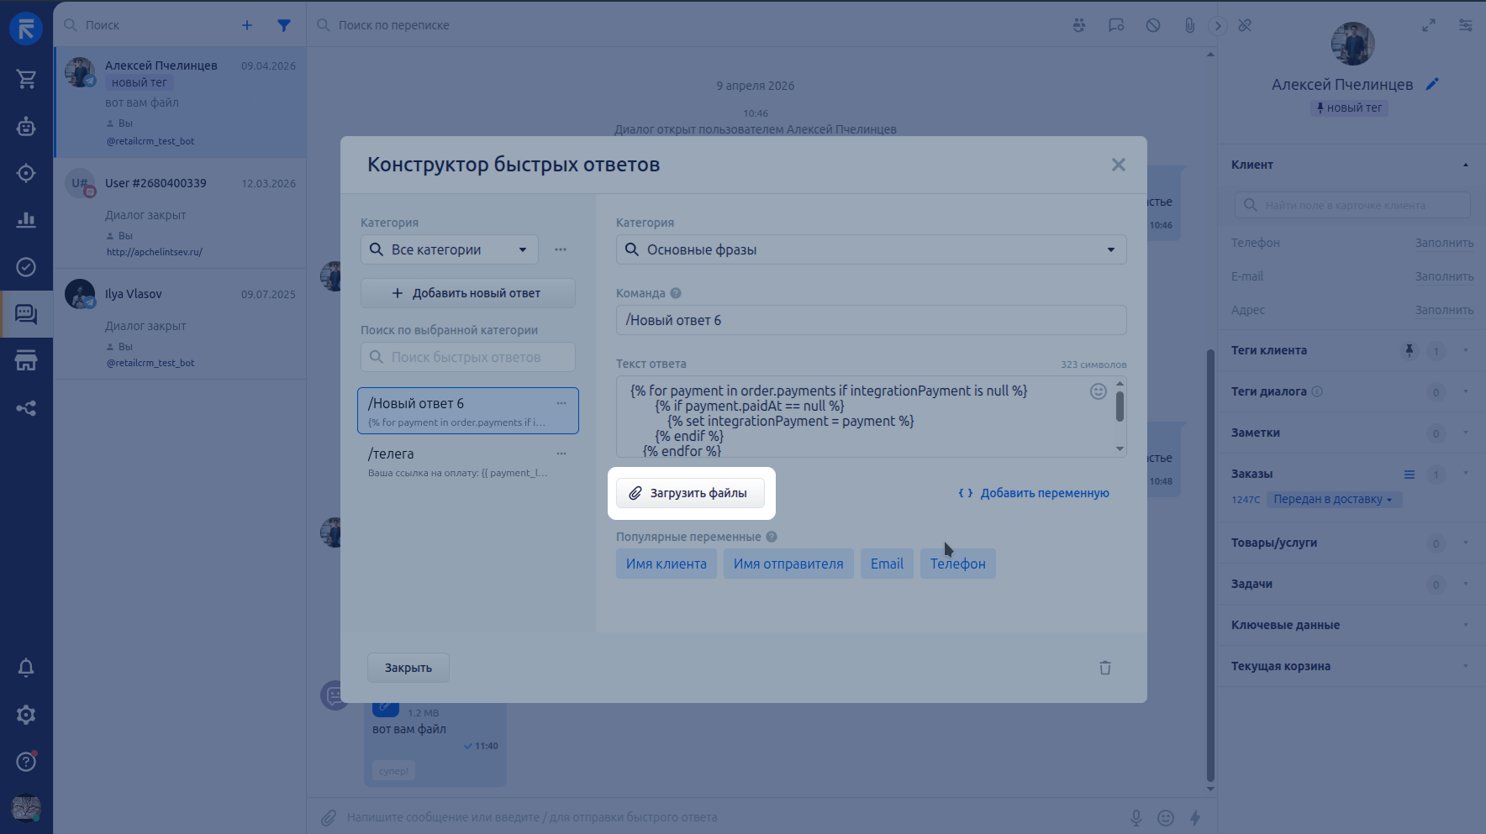Click the Команда input field
This screenshot has width=1486, height=834.
tap(871, 320)
